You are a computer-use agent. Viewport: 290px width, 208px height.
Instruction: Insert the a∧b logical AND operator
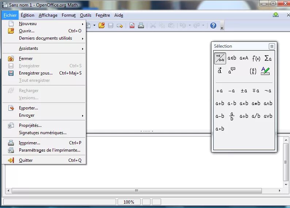(268, 103)
